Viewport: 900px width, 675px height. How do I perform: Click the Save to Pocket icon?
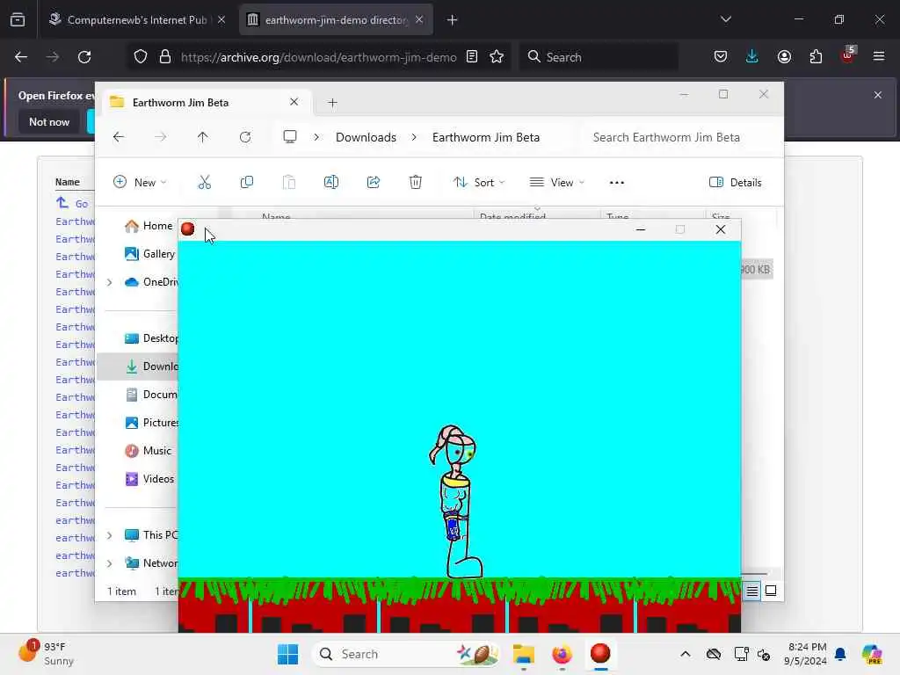(x=721, y=57)
